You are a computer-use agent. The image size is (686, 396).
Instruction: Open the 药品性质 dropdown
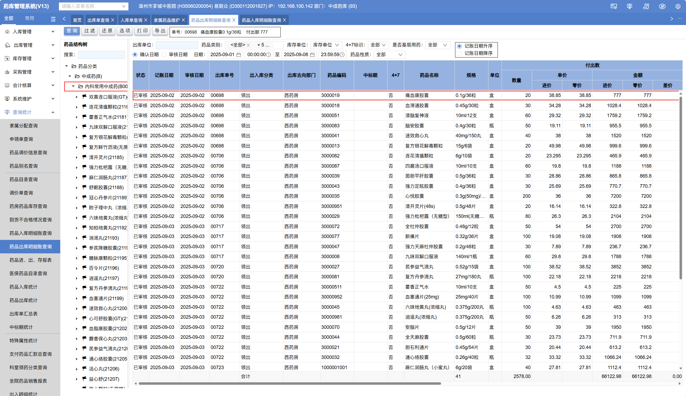click(389, 55)
